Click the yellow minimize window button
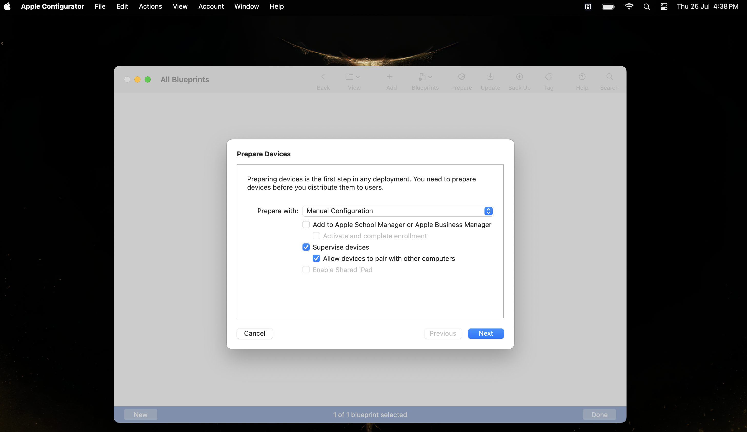The image size is (747, 432). (137, 79)
